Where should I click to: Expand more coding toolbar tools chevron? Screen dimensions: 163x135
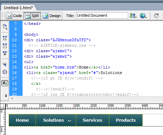[6, 96]
